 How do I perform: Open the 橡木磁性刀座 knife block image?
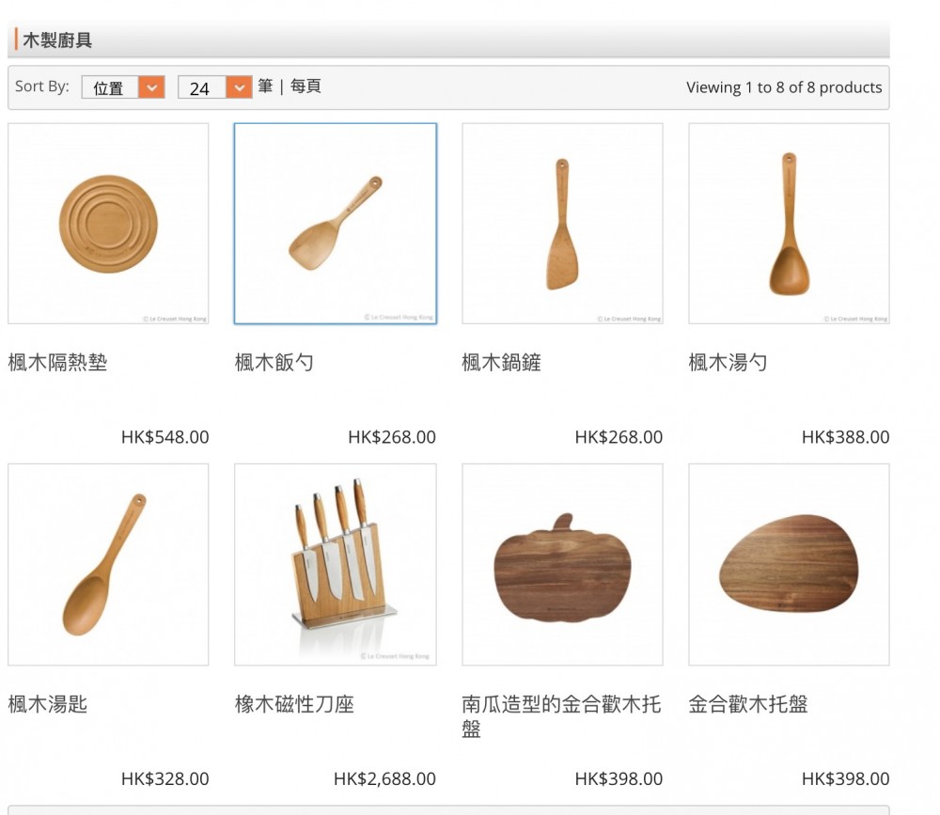click(336, 564)
